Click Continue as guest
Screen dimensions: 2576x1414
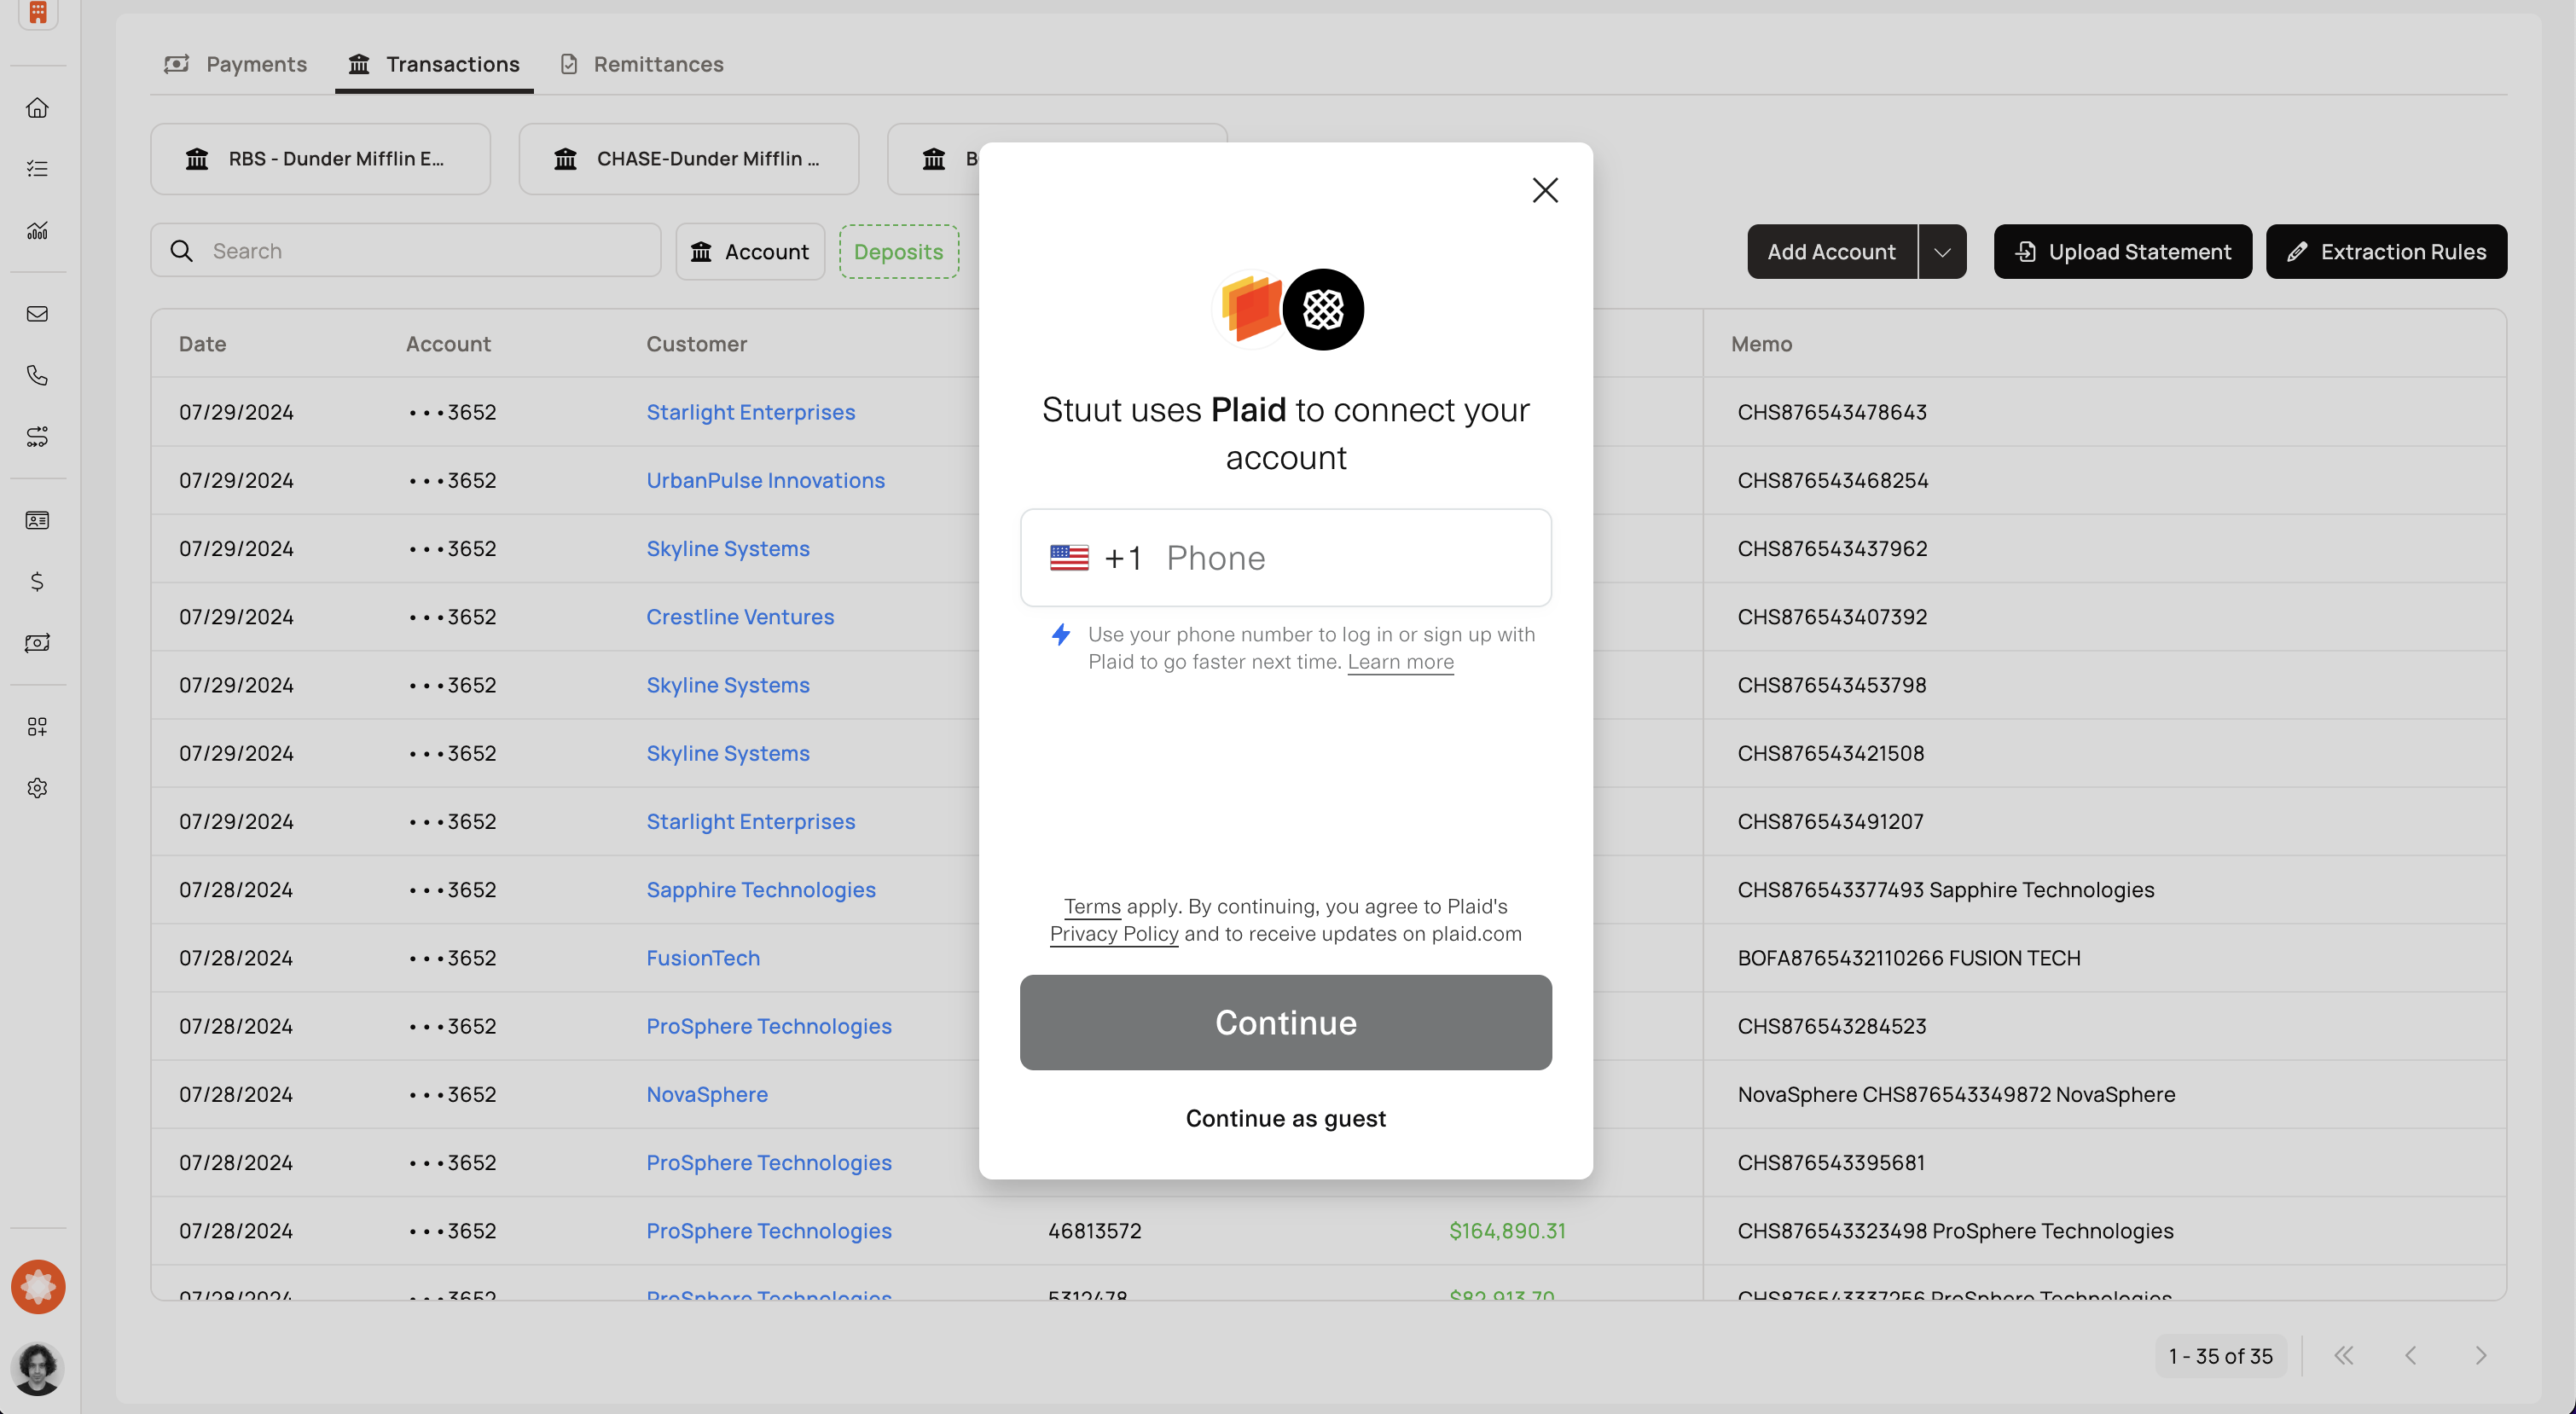[x=1285, y=1118]
